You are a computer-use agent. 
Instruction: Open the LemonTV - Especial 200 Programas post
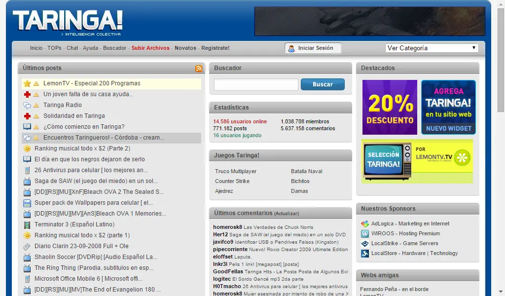pos(92,83)
